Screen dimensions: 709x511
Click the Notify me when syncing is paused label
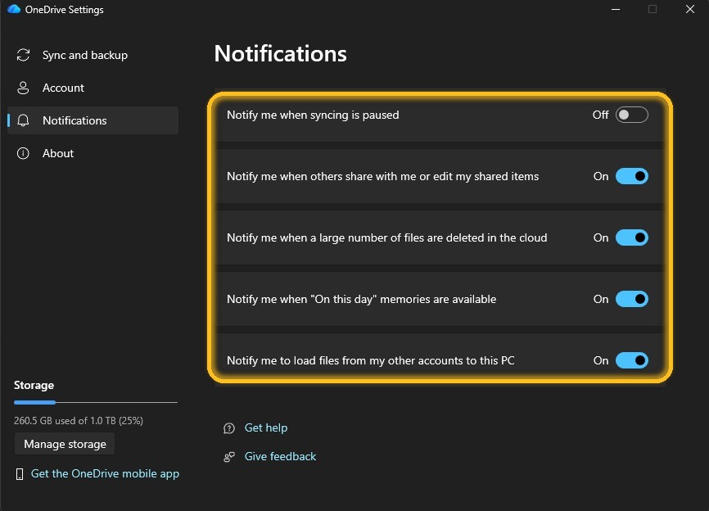pyautogui.click(x=313, y=115)
